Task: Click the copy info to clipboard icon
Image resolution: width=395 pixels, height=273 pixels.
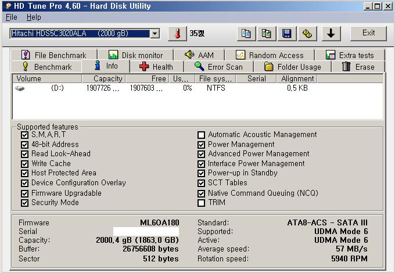Action: (246, 33)
